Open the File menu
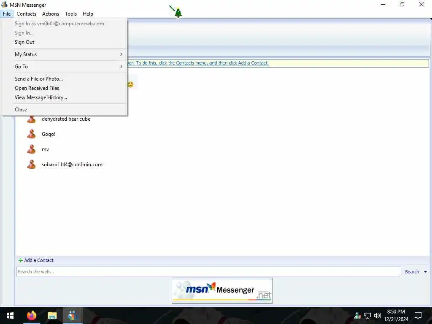This screenshot has height=324, width=432. pos(7,14)
